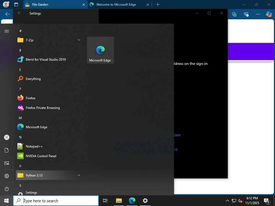
Task: Open Documents from Start sidebar
Action: tap(7, 150)
